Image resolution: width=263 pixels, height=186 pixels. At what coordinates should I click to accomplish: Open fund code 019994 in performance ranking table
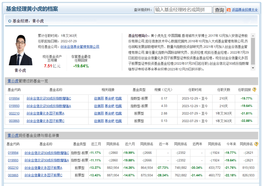13,153
